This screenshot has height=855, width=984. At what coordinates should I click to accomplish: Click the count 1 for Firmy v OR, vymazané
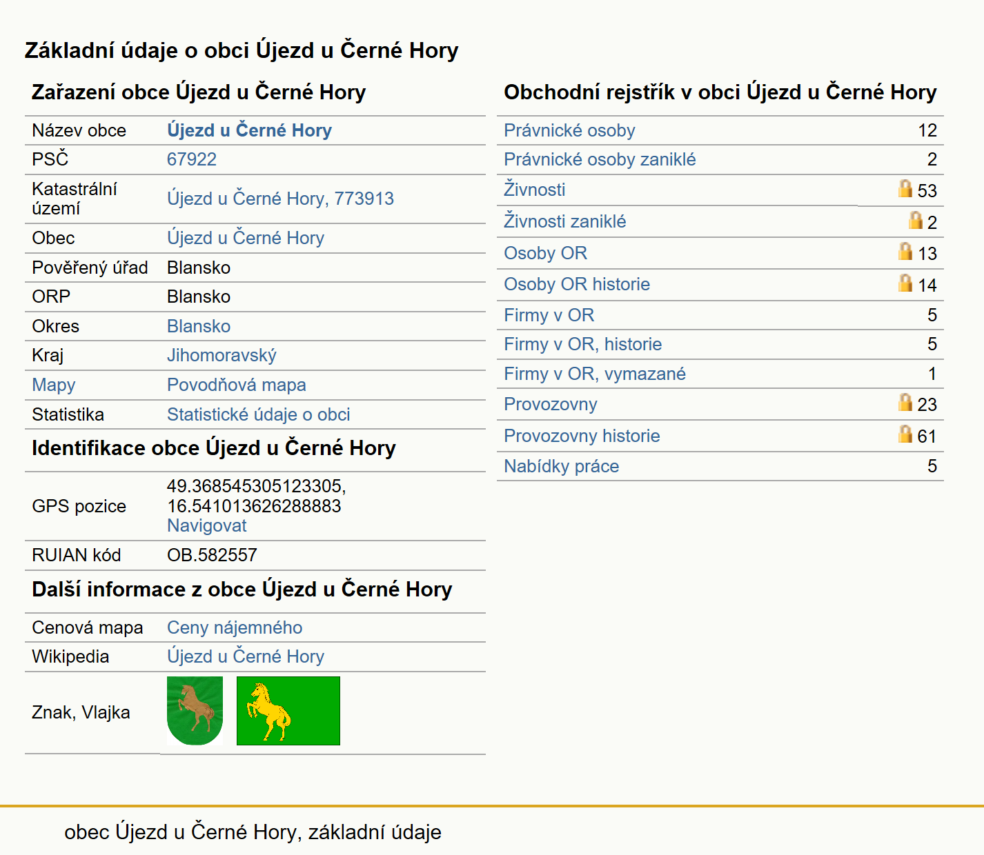932,374
